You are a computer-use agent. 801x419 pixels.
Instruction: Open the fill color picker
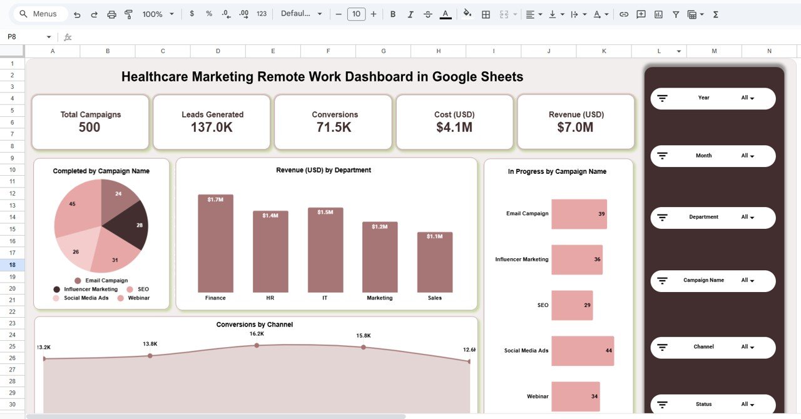click(467, 13)
